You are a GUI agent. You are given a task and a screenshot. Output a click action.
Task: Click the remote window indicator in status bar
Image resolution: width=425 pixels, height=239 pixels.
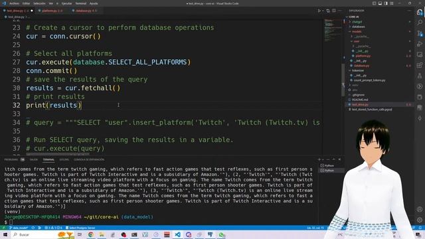[3, 228]
